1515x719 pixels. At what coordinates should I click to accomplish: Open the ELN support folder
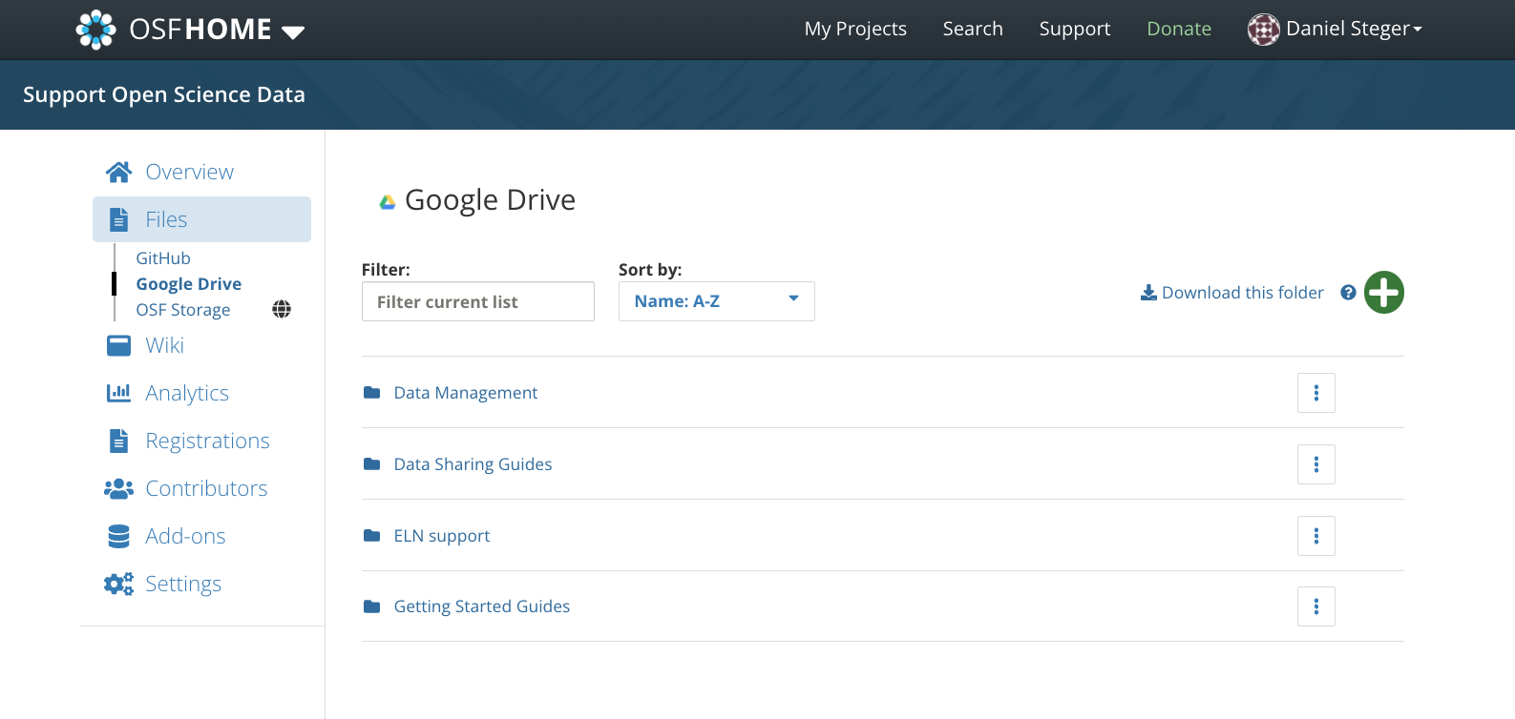(x=442, y=536)
